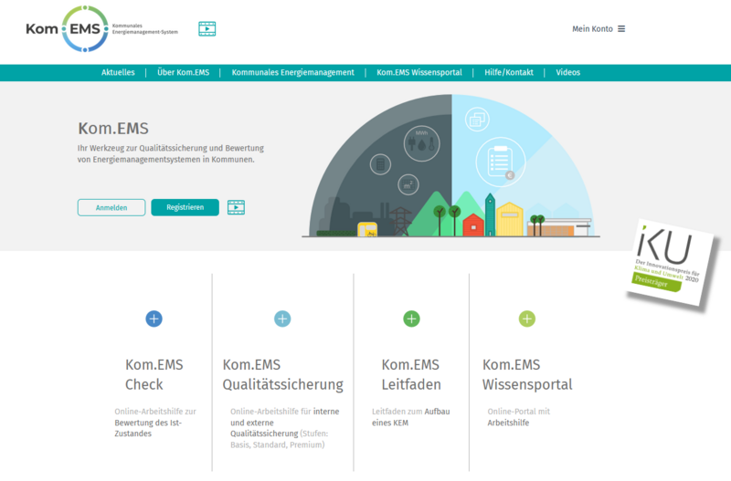
Task: Go to Kom.EMS Wissensportal menu item
Action: point(419,73)
